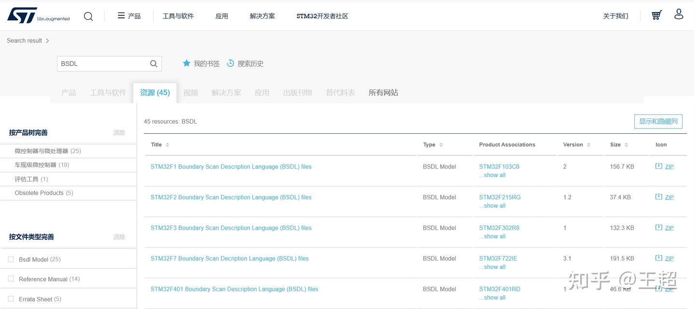This screenshot has height=309, width=695.
Task: Open site search magnifier in header
Action: pos(88,16)
